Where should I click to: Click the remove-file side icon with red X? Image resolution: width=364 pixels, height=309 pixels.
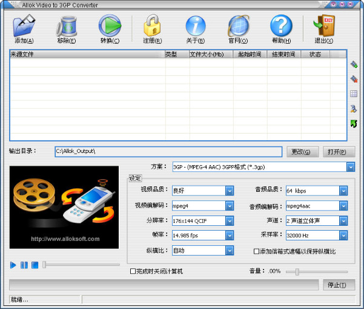point(354,79)
